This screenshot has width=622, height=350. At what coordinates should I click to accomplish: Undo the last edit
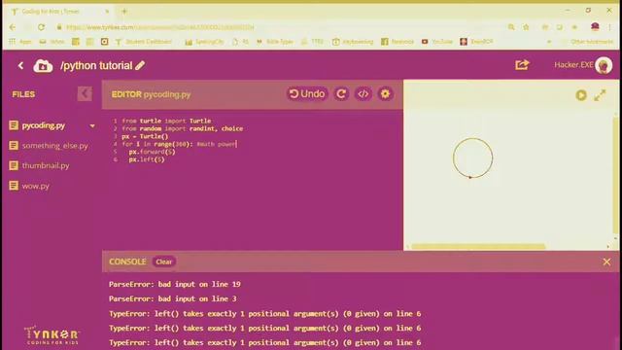click(307, 94)
